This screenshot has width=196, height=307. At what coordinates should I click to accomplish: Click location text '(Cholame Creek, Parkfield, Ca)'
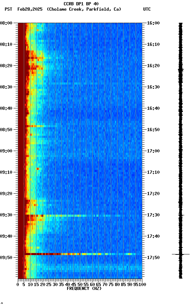point(84,9)
